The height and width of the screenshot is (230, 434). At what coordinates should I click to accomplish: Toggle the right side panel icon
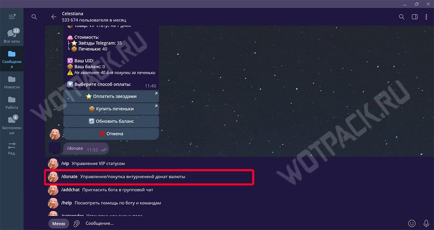(414, 17)
